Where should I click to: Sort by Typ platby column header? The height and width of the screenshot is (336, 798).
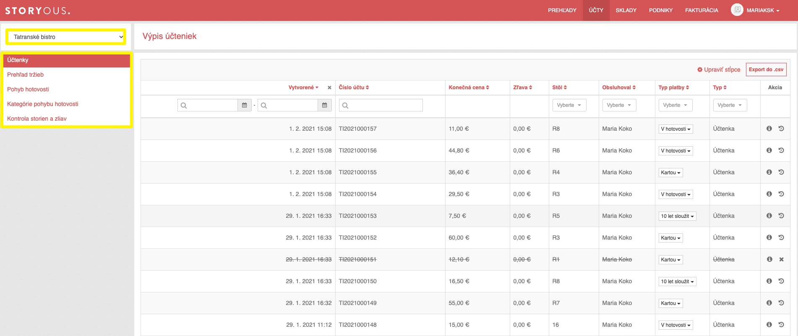(673, 88)
